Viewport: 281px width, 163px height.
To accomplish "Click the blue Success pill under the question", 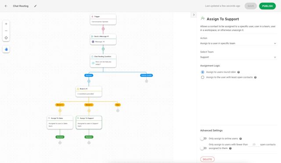I will pyautogui.click(x=89, y=75).
